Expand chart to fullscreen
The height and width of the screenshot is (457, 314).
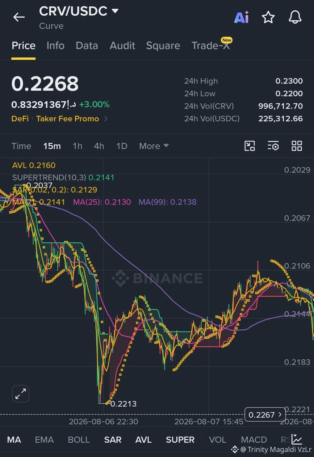click(x=21, y=394)
